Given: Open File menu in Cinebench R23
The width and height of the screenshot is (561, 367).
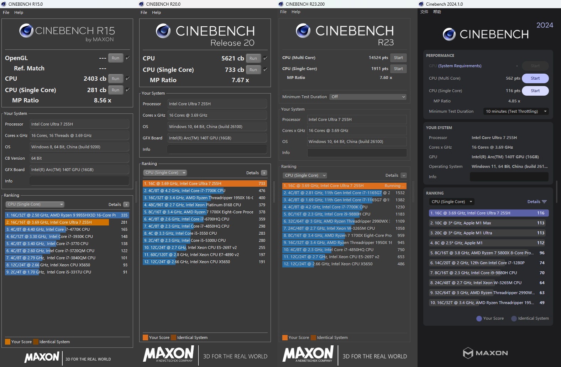Looking at the screenshot, I should [283, 12].
